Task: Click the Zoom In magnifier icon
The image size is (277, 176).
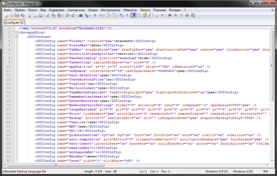Action: (x=94, y=16)
